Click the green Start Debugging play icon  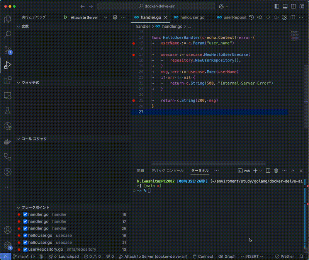click(x=66, y=17)
